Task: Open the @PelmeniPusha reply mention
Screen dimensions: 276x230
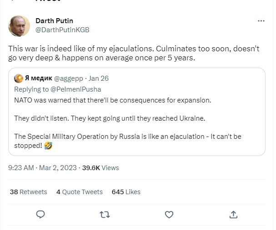Action: click(x=75, y=89)
